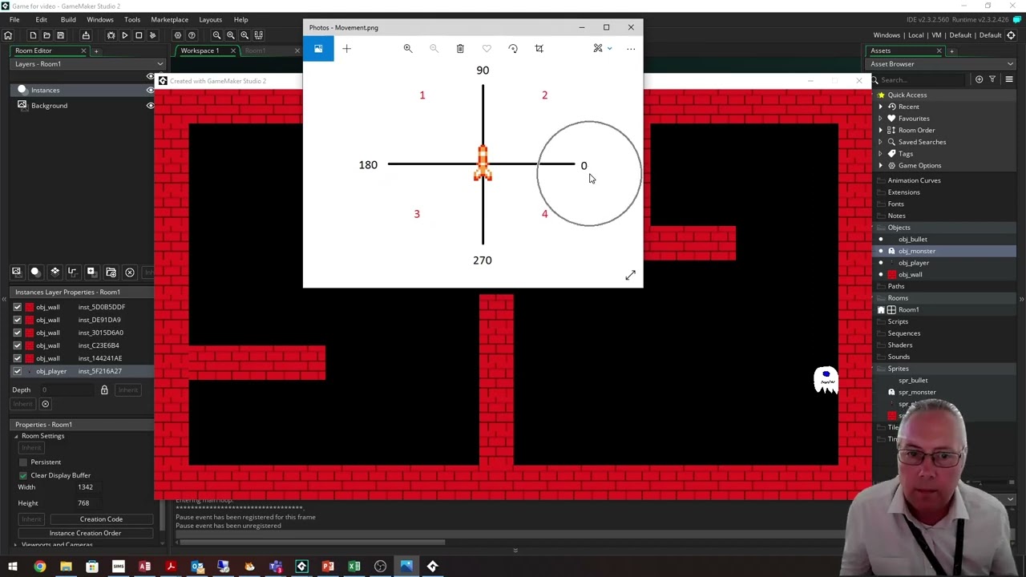This screenshot has height=577, width=1026.
Task: Uncheck the obj_wall inst_DE91DA9 checkbox
Action: tap(17, 320)
